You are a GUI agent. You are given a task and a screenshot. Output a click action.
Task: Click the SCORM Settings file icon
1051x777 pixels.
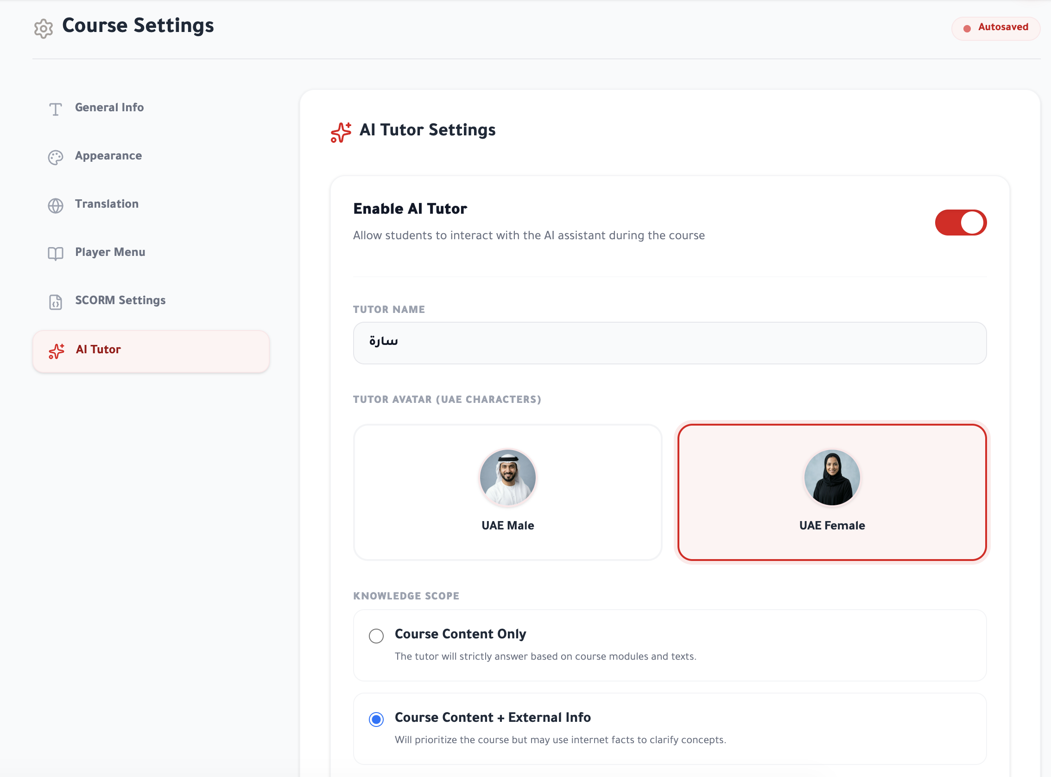coord(56,302)
